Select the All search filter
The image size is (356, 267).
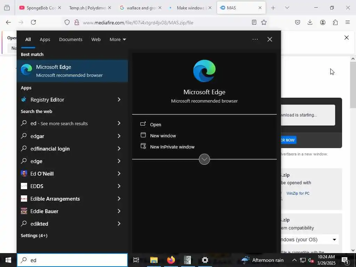tap(28, 40)
